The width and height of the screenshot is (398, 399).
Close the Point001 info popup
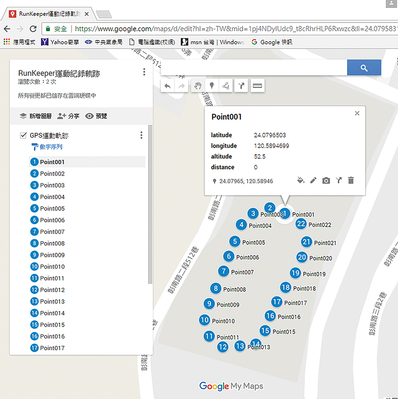pyautogui.click(x=357, y=113)
